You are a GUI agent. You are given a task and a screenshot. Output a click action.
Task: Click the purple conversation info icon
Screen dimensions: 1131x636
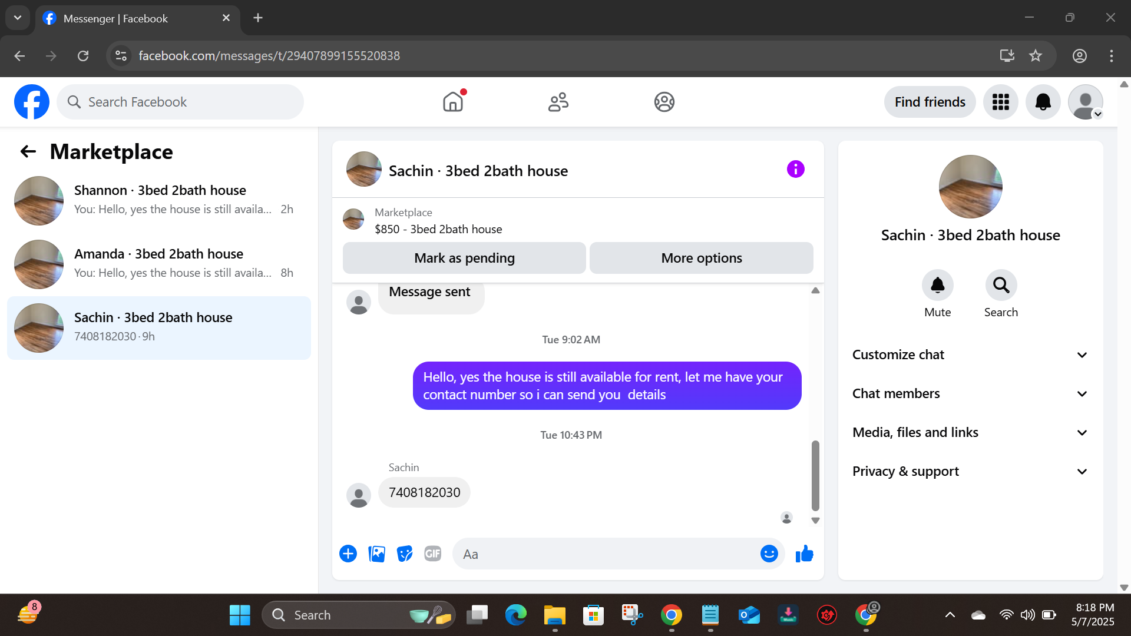point(795,170)
